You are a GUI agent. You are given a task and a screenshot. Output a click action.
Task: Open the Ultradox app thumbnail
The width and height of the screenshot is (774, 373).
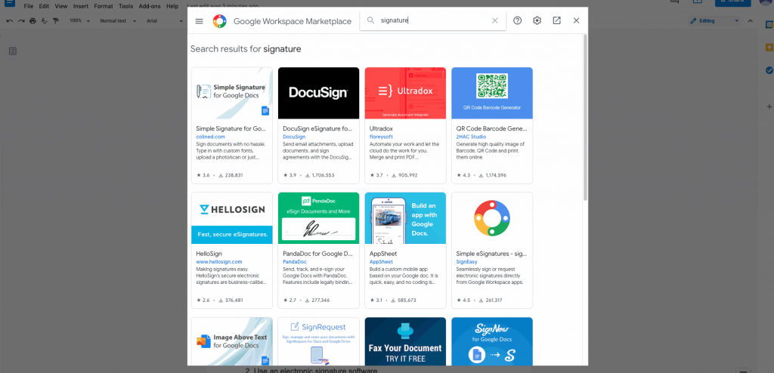pyautogui.click(x=405, y=94)
